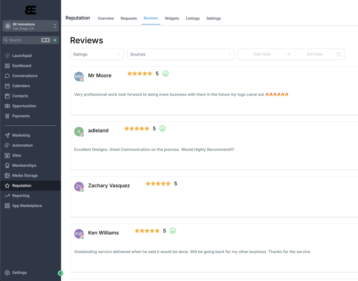Select the Automation icon
This screenshot has width=358, height=281.
click(x=7, y=145)
